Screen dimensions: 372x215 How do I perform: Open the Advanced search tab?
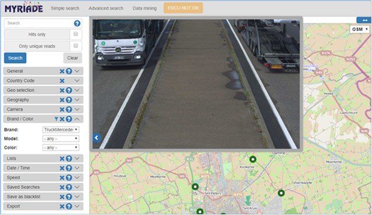(x=106, y=8)
